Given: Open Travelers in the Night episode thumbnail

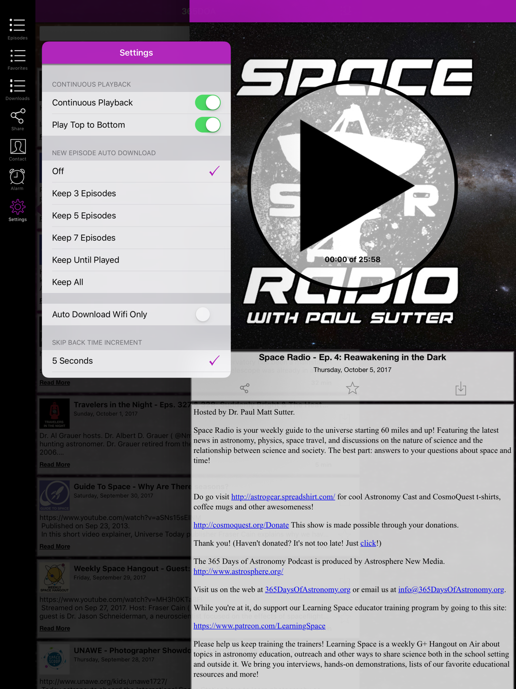Looking at the screenshot, I should [55, 413].
